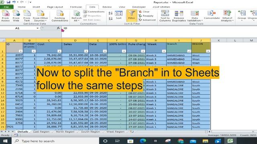Open Date column filter dropdown
The width and height of the screenshot is (257, 144).
(105, 51)
